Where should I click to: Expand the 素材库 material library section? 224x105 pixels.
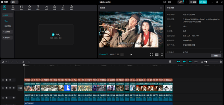point(7,38)
